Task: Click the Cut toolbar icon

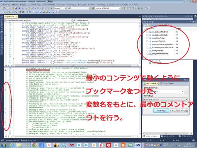Action: pyautogui.click(x=23, y=8)
